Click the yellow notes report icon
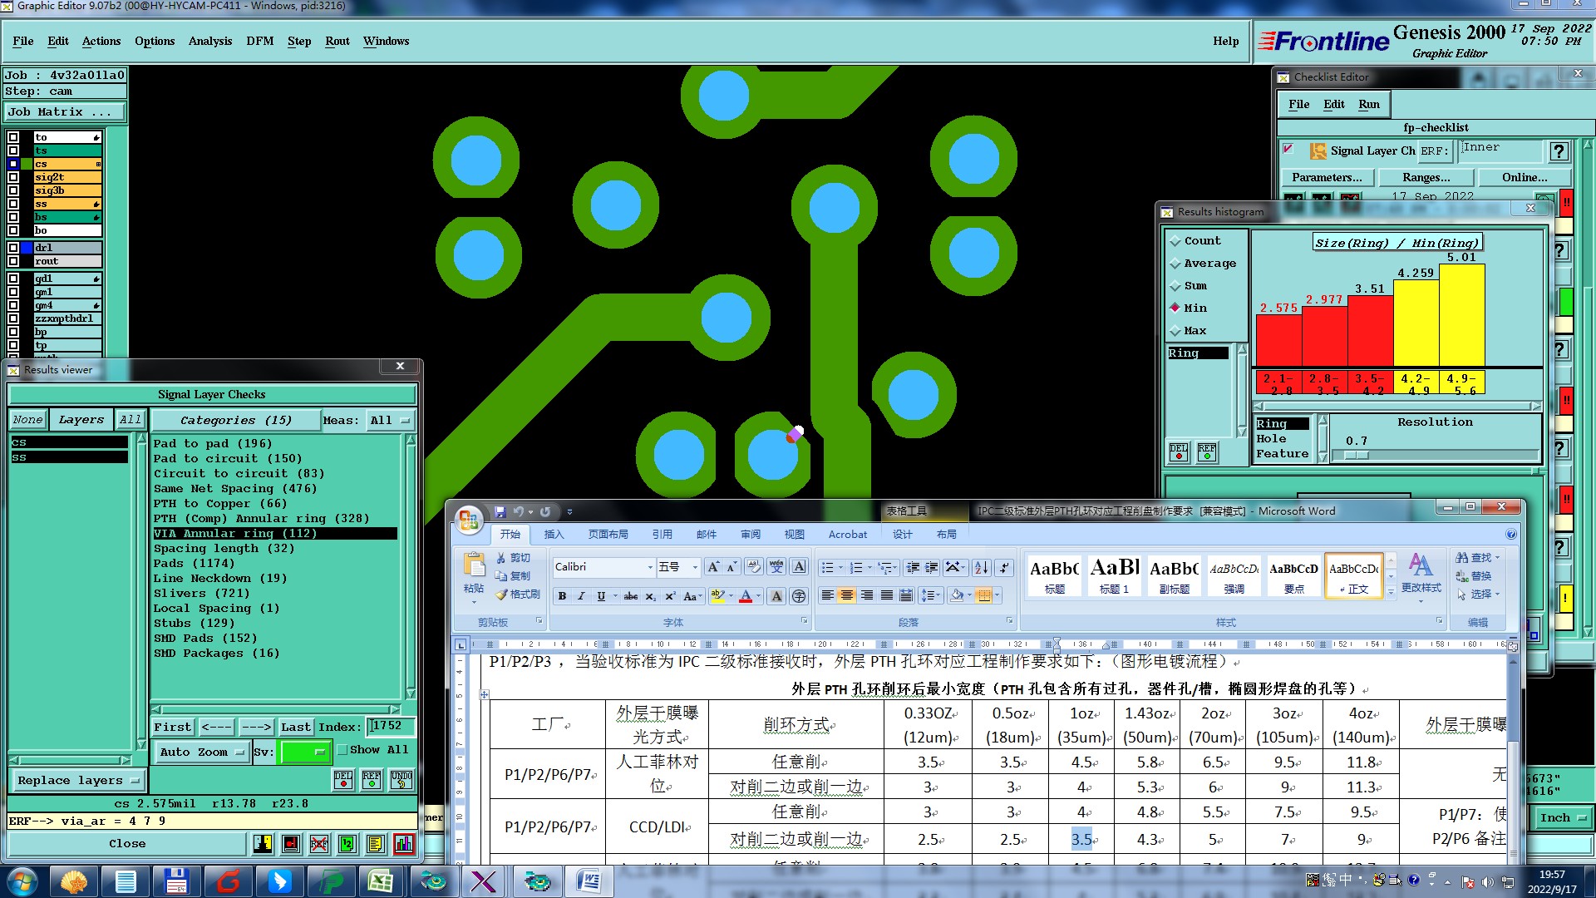 click(x=376, y=844)
